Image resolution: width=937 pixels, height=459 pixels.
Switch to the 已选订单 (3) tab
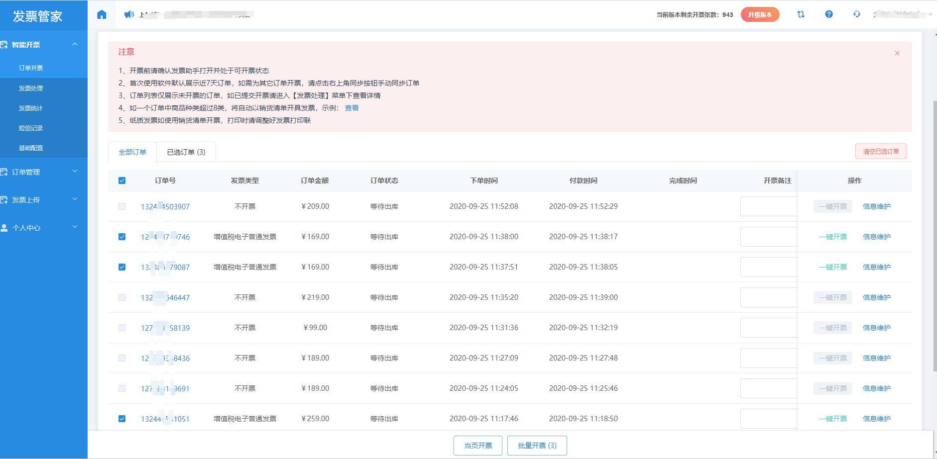tap(186, 152)
